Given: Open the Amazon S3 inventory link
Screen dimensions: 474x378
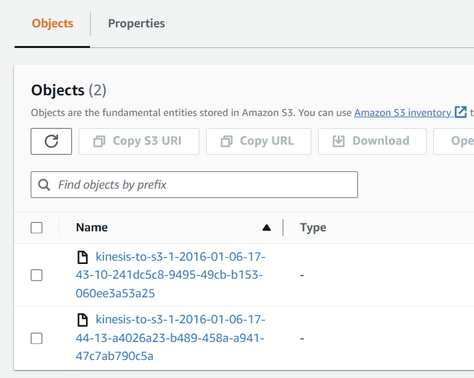Looking at the screenshot, I should [x=402, y=113].
